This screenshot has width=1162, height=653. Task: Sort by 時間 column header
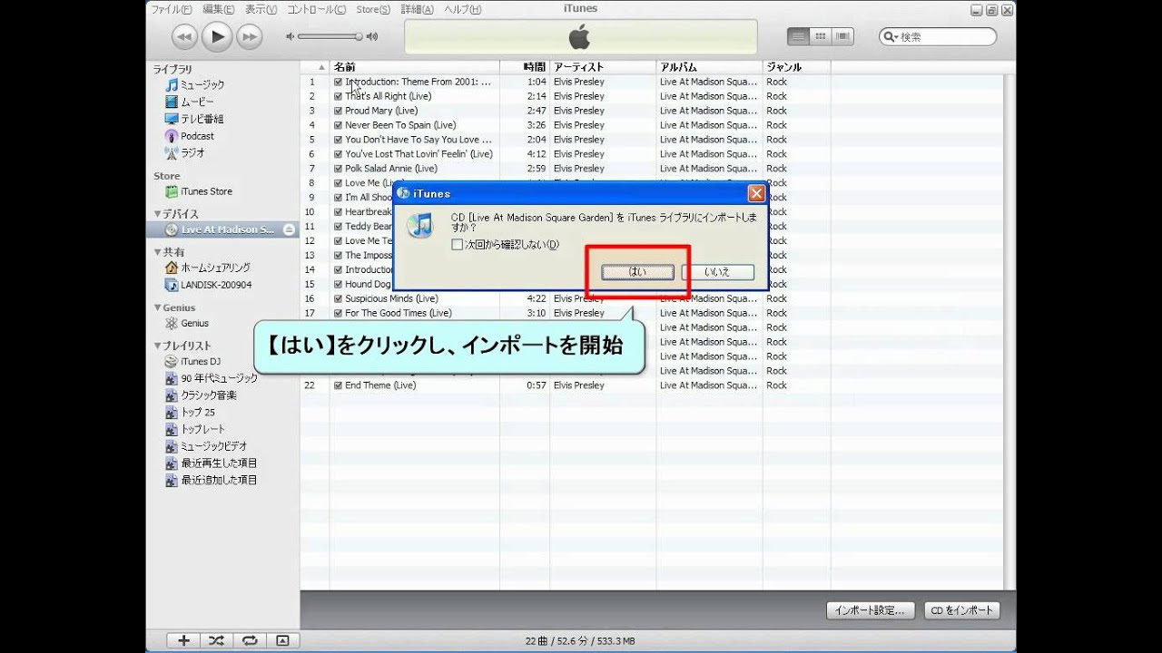tap(525, 67)
